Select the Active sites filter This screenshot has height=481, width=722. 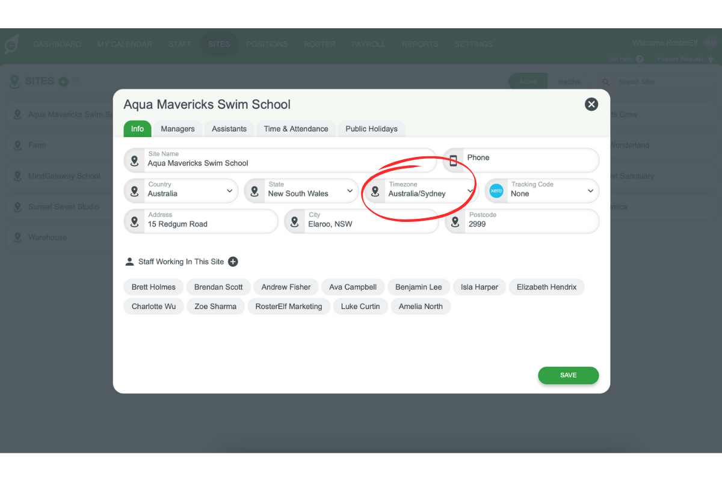pos(528,81)
